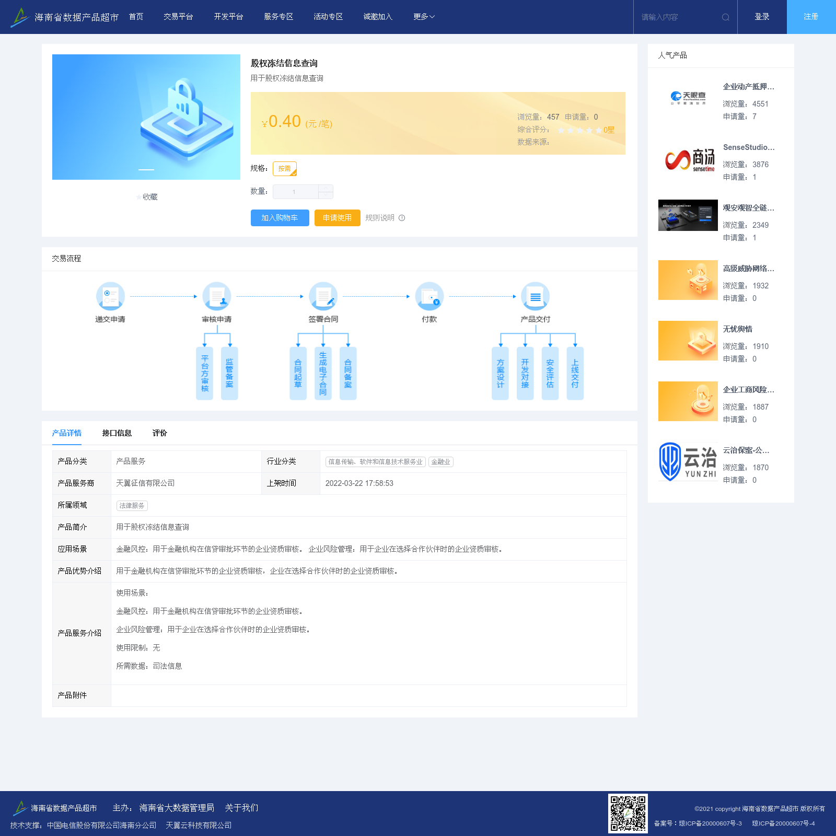Viewport: 836px width, 836px height.
Task: Click 安全评估 sub-step box
Action: 550,374
